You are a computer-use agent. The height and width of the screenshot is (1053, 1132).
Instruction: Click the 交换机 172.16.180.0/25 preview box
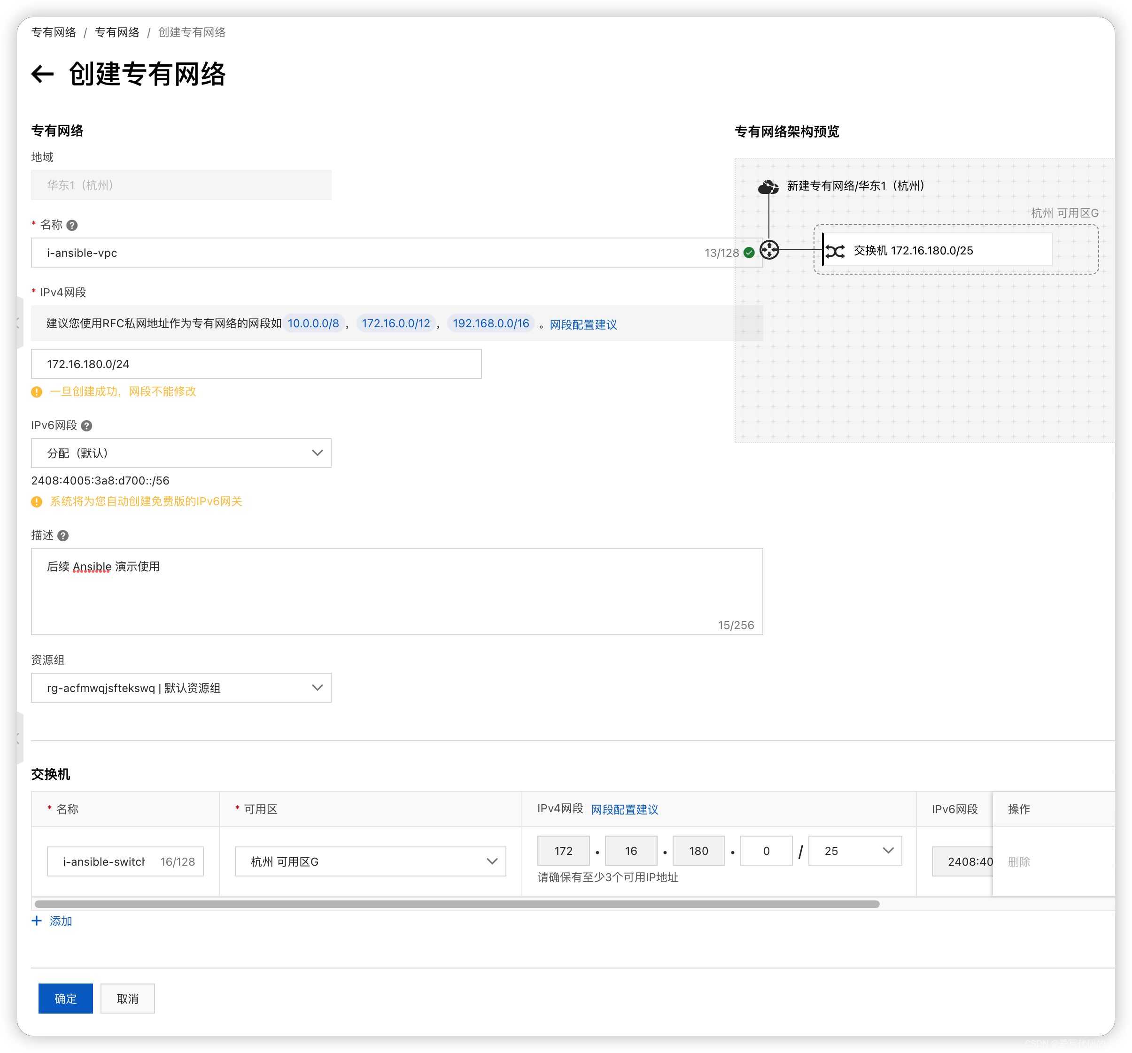938,250
